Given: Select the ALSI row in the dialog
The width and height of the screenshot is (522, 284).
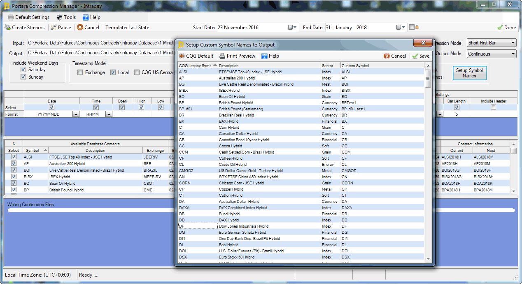Looking at the screenshot, I should tap(301, 72).
